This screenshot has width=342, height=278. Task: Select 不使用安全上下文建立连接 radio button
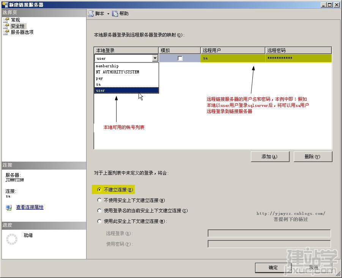point(99,200)
